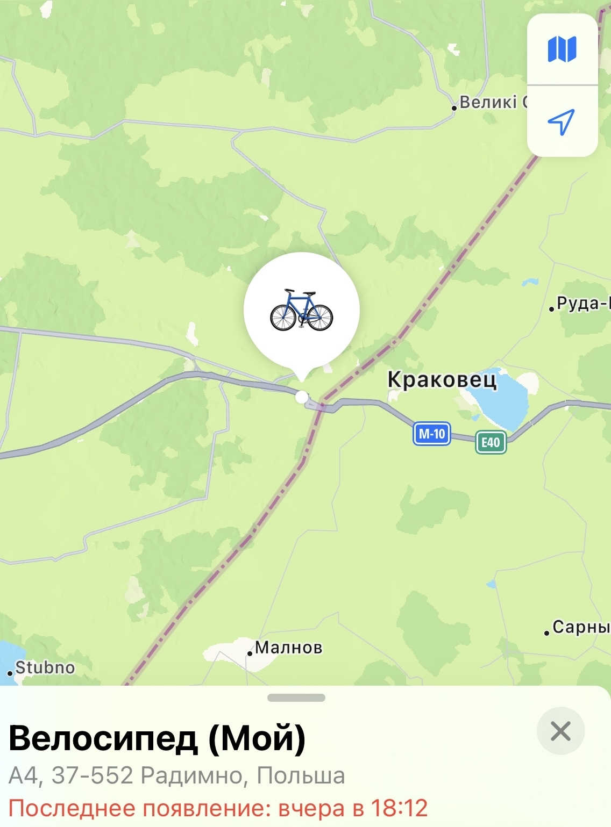
Task: Tap the border crossing point on the highway
Action: coord(322,406)
